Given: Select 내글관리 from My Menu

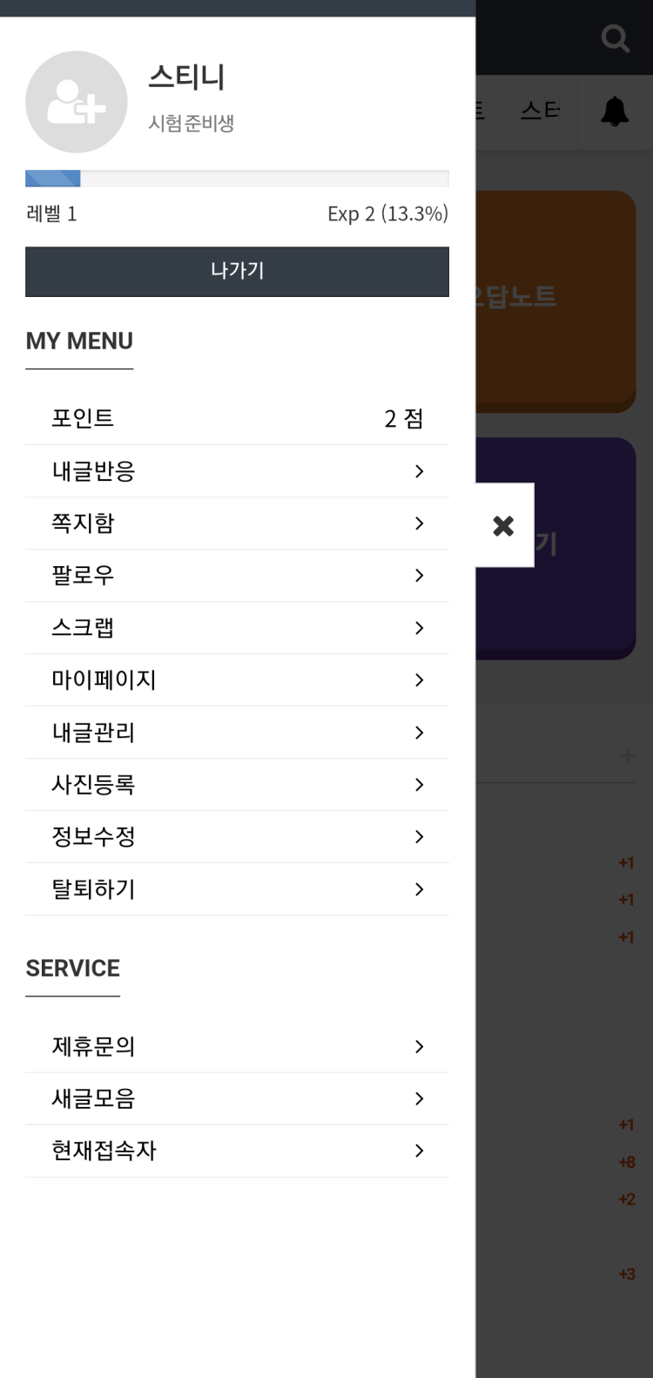Looking at the screenshot, I should 93,733.
